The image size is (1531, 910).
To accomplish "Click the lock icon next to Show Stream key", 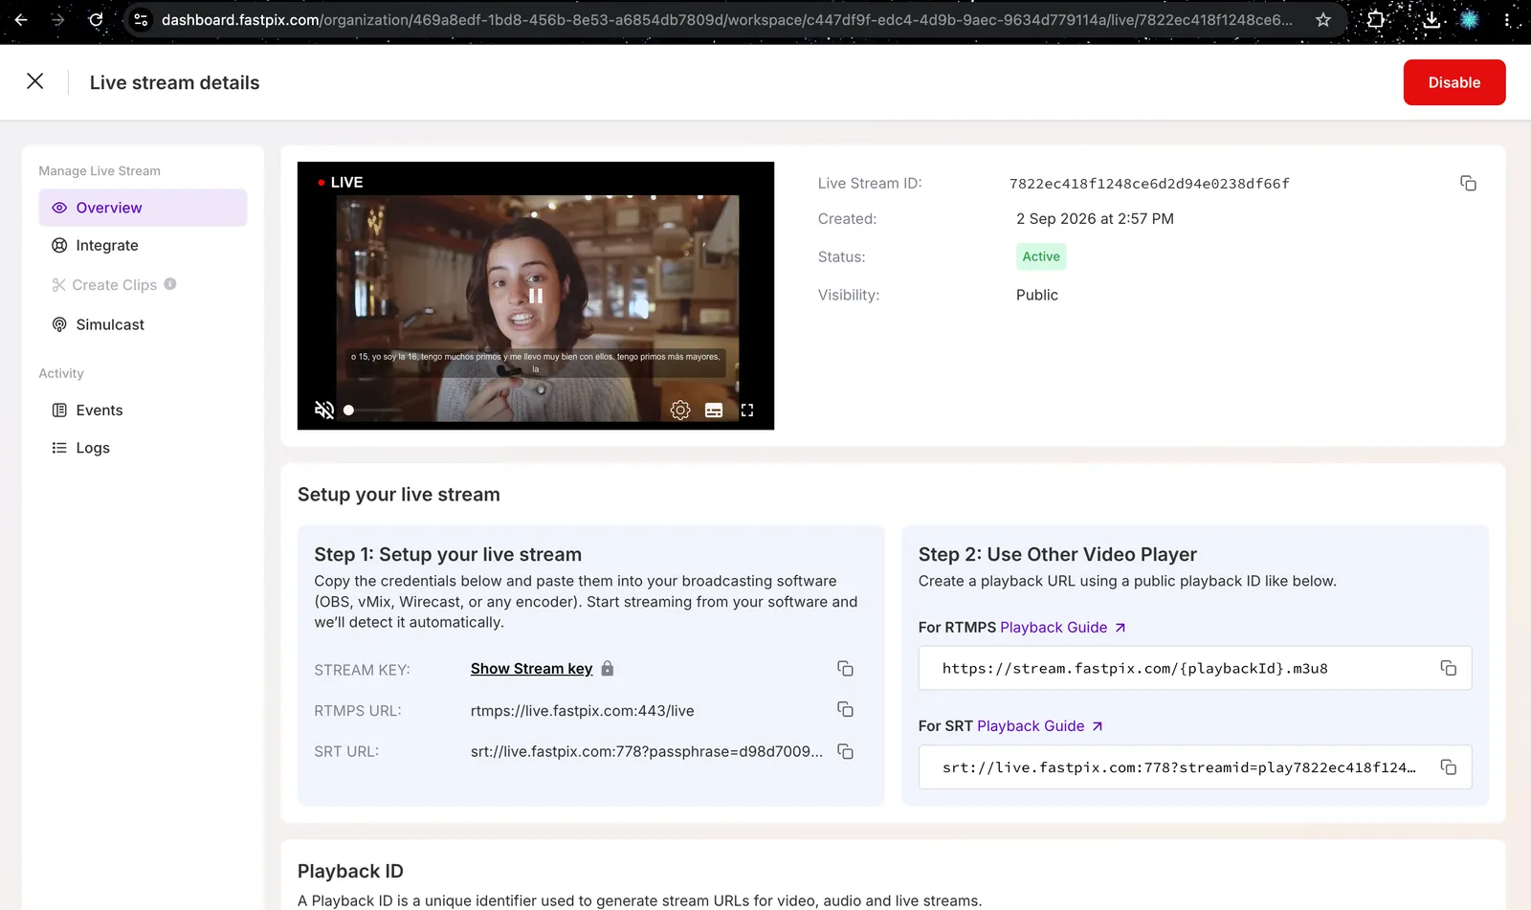I will 608,668.
